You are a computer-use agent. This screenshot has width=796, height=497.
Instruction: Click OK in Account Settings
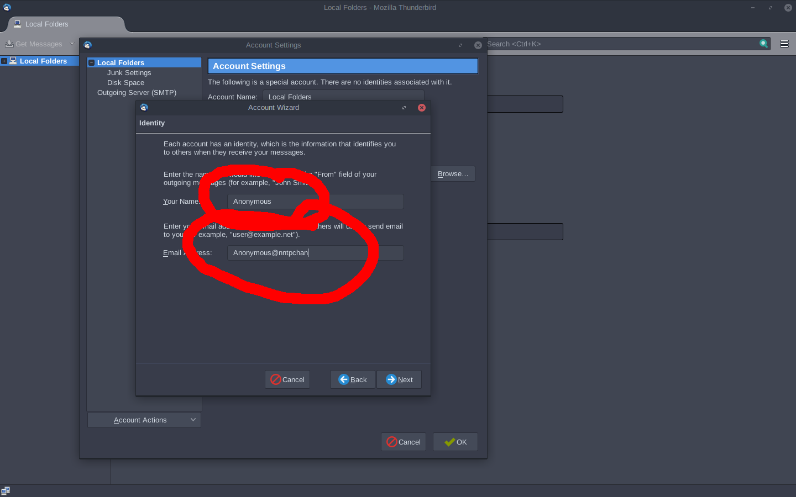[455, 442]
